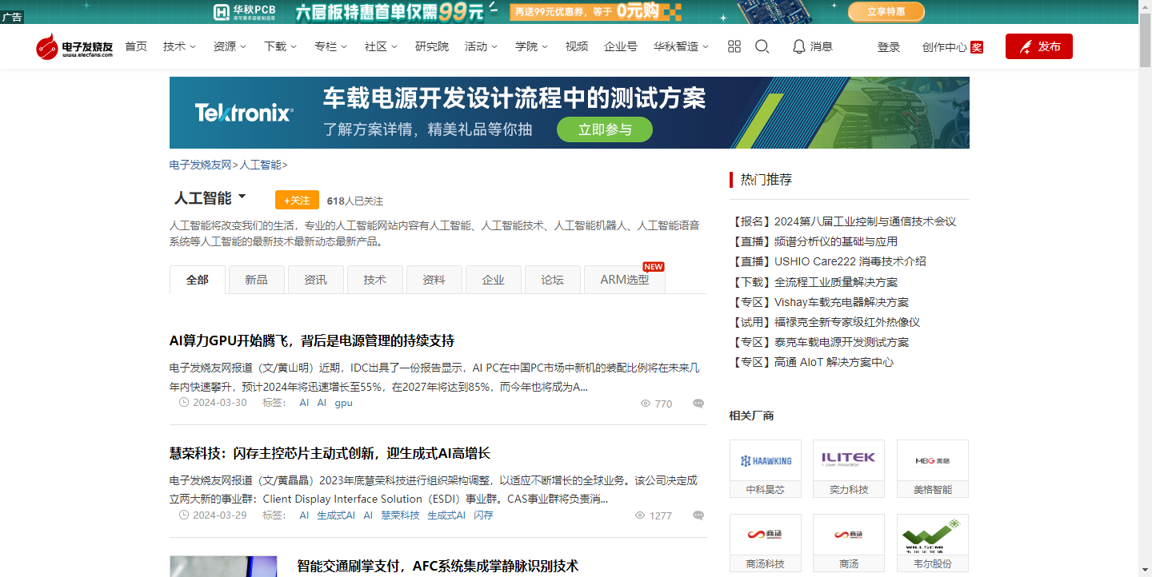Expand the 技术 navigation dropdown
This screenshot has height=577, width=1152.
coord(179,46)
